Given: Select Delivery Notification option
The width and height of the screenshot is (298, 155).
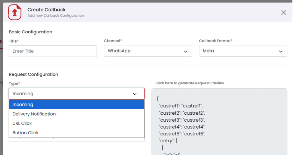Looking at the screenshot, I should click(77, 114).
